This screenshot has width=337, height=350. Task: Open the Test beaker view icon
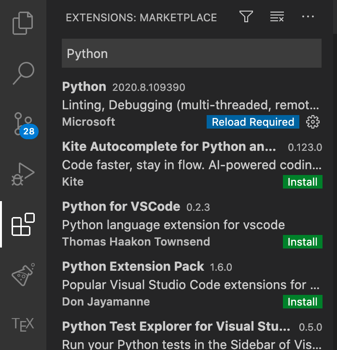tap(23, 275)
